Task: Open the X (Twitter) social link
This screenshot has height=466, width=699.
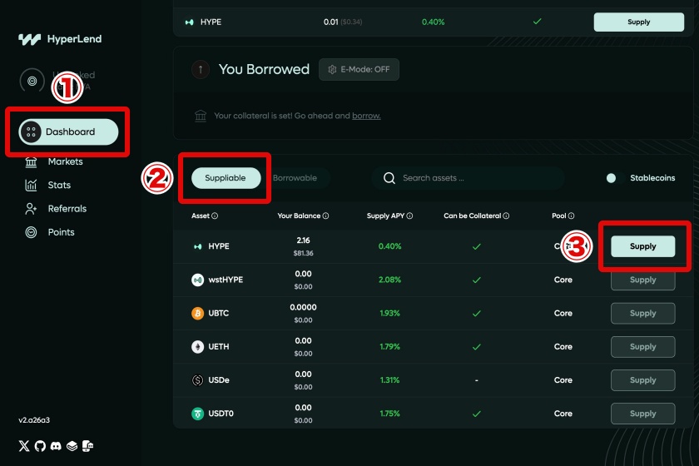Action: coord(24,446)
